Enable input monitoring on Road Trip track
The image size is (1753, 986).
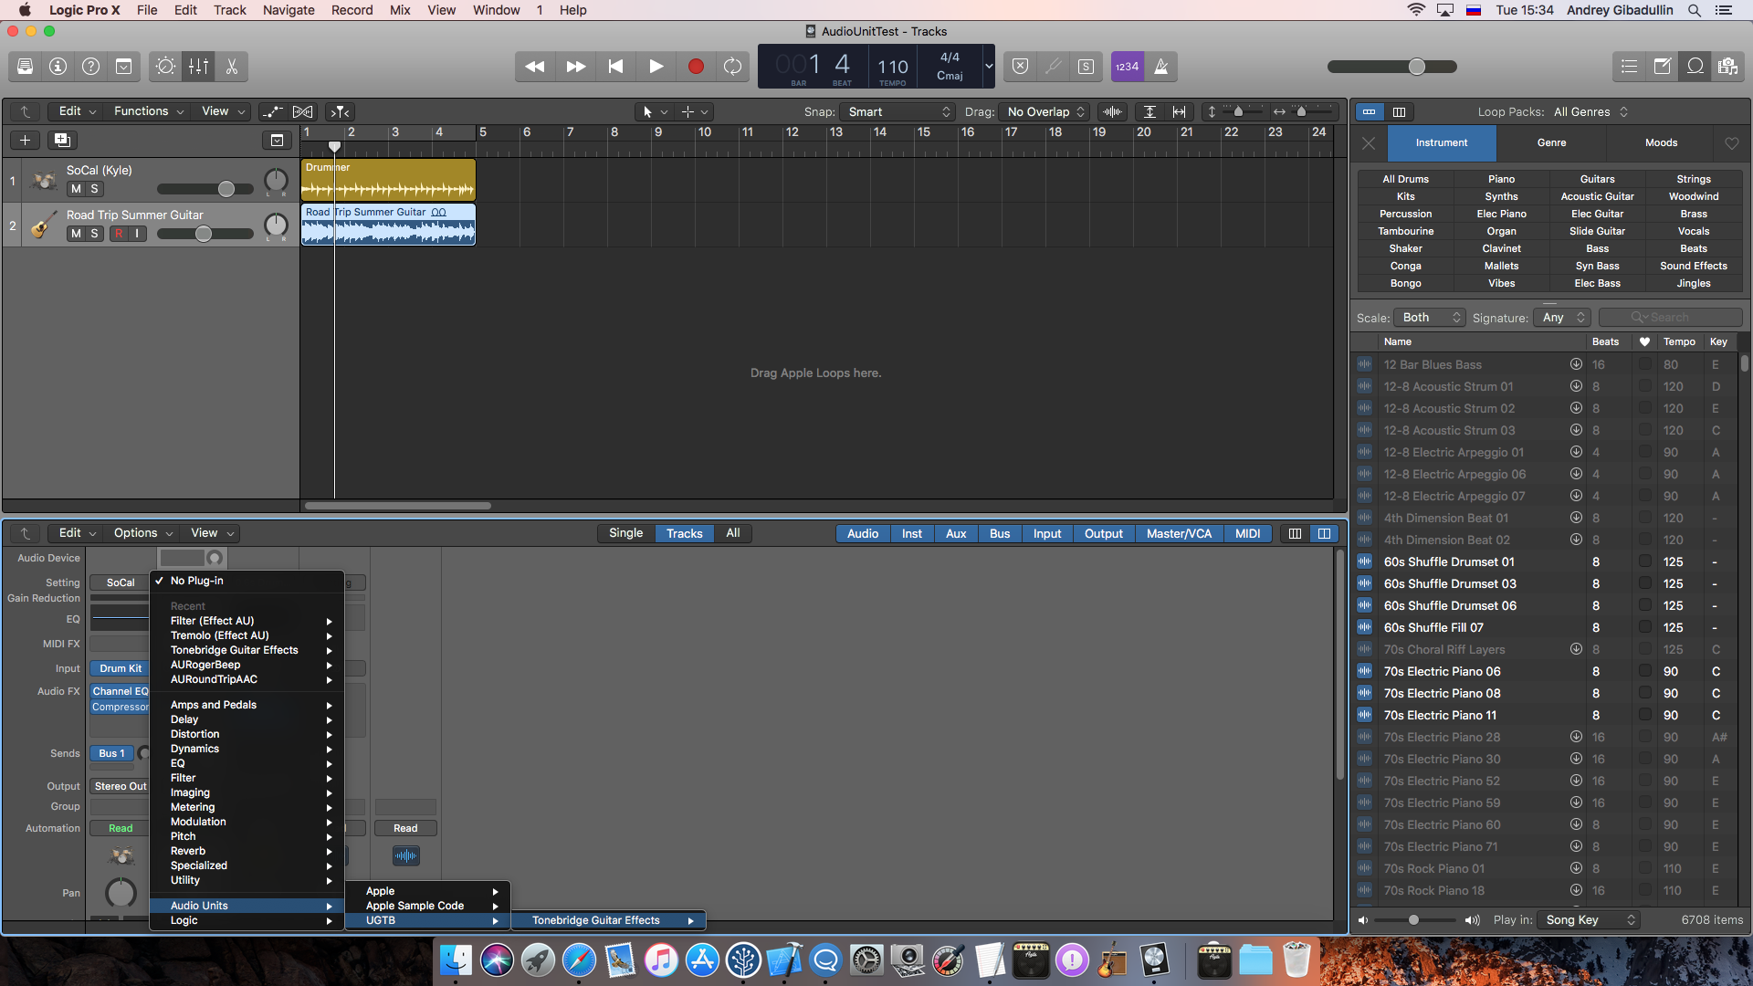pyautogui.click(x=137, y=234)
